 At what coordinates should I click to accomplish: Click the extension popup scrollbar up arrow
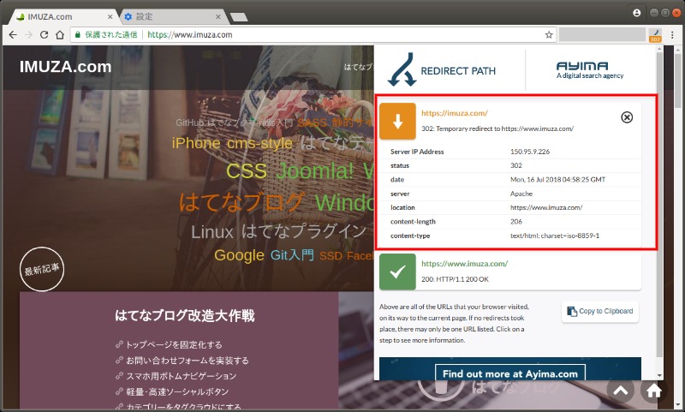pos(659,50)
